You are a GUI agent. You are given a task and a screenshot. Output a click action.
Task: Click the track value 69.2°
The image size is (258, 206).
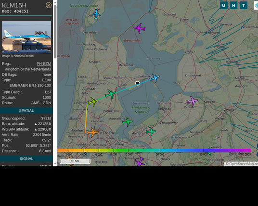pos(47,140)
